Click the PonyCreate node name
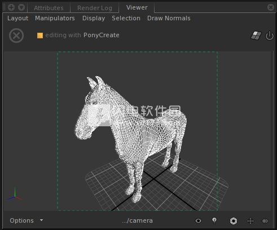This screenshot has width=277, height=230. (x=102, y=35)
